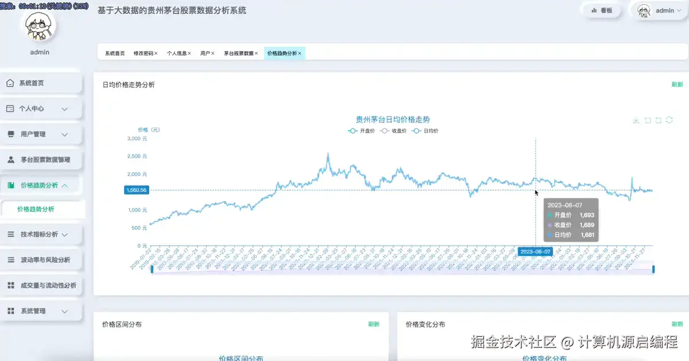Click the 价格变化分布 panel heading

425,324
